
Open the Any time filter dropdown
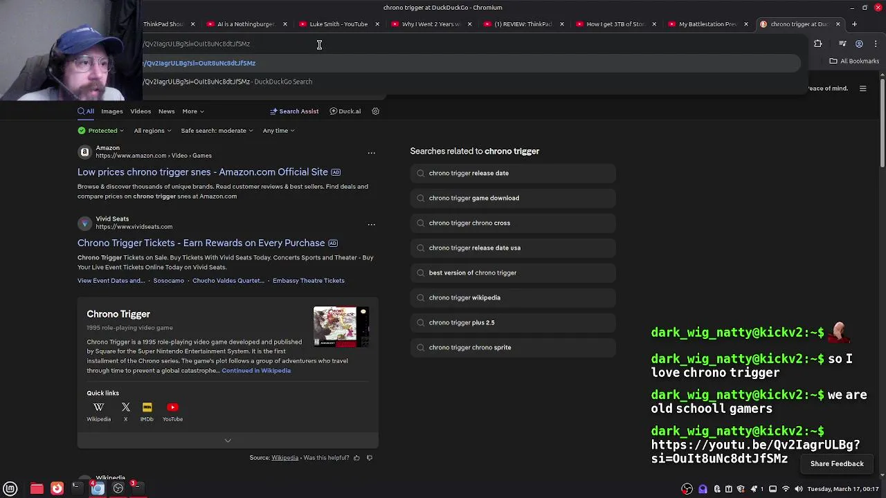[x=278, y=131]
